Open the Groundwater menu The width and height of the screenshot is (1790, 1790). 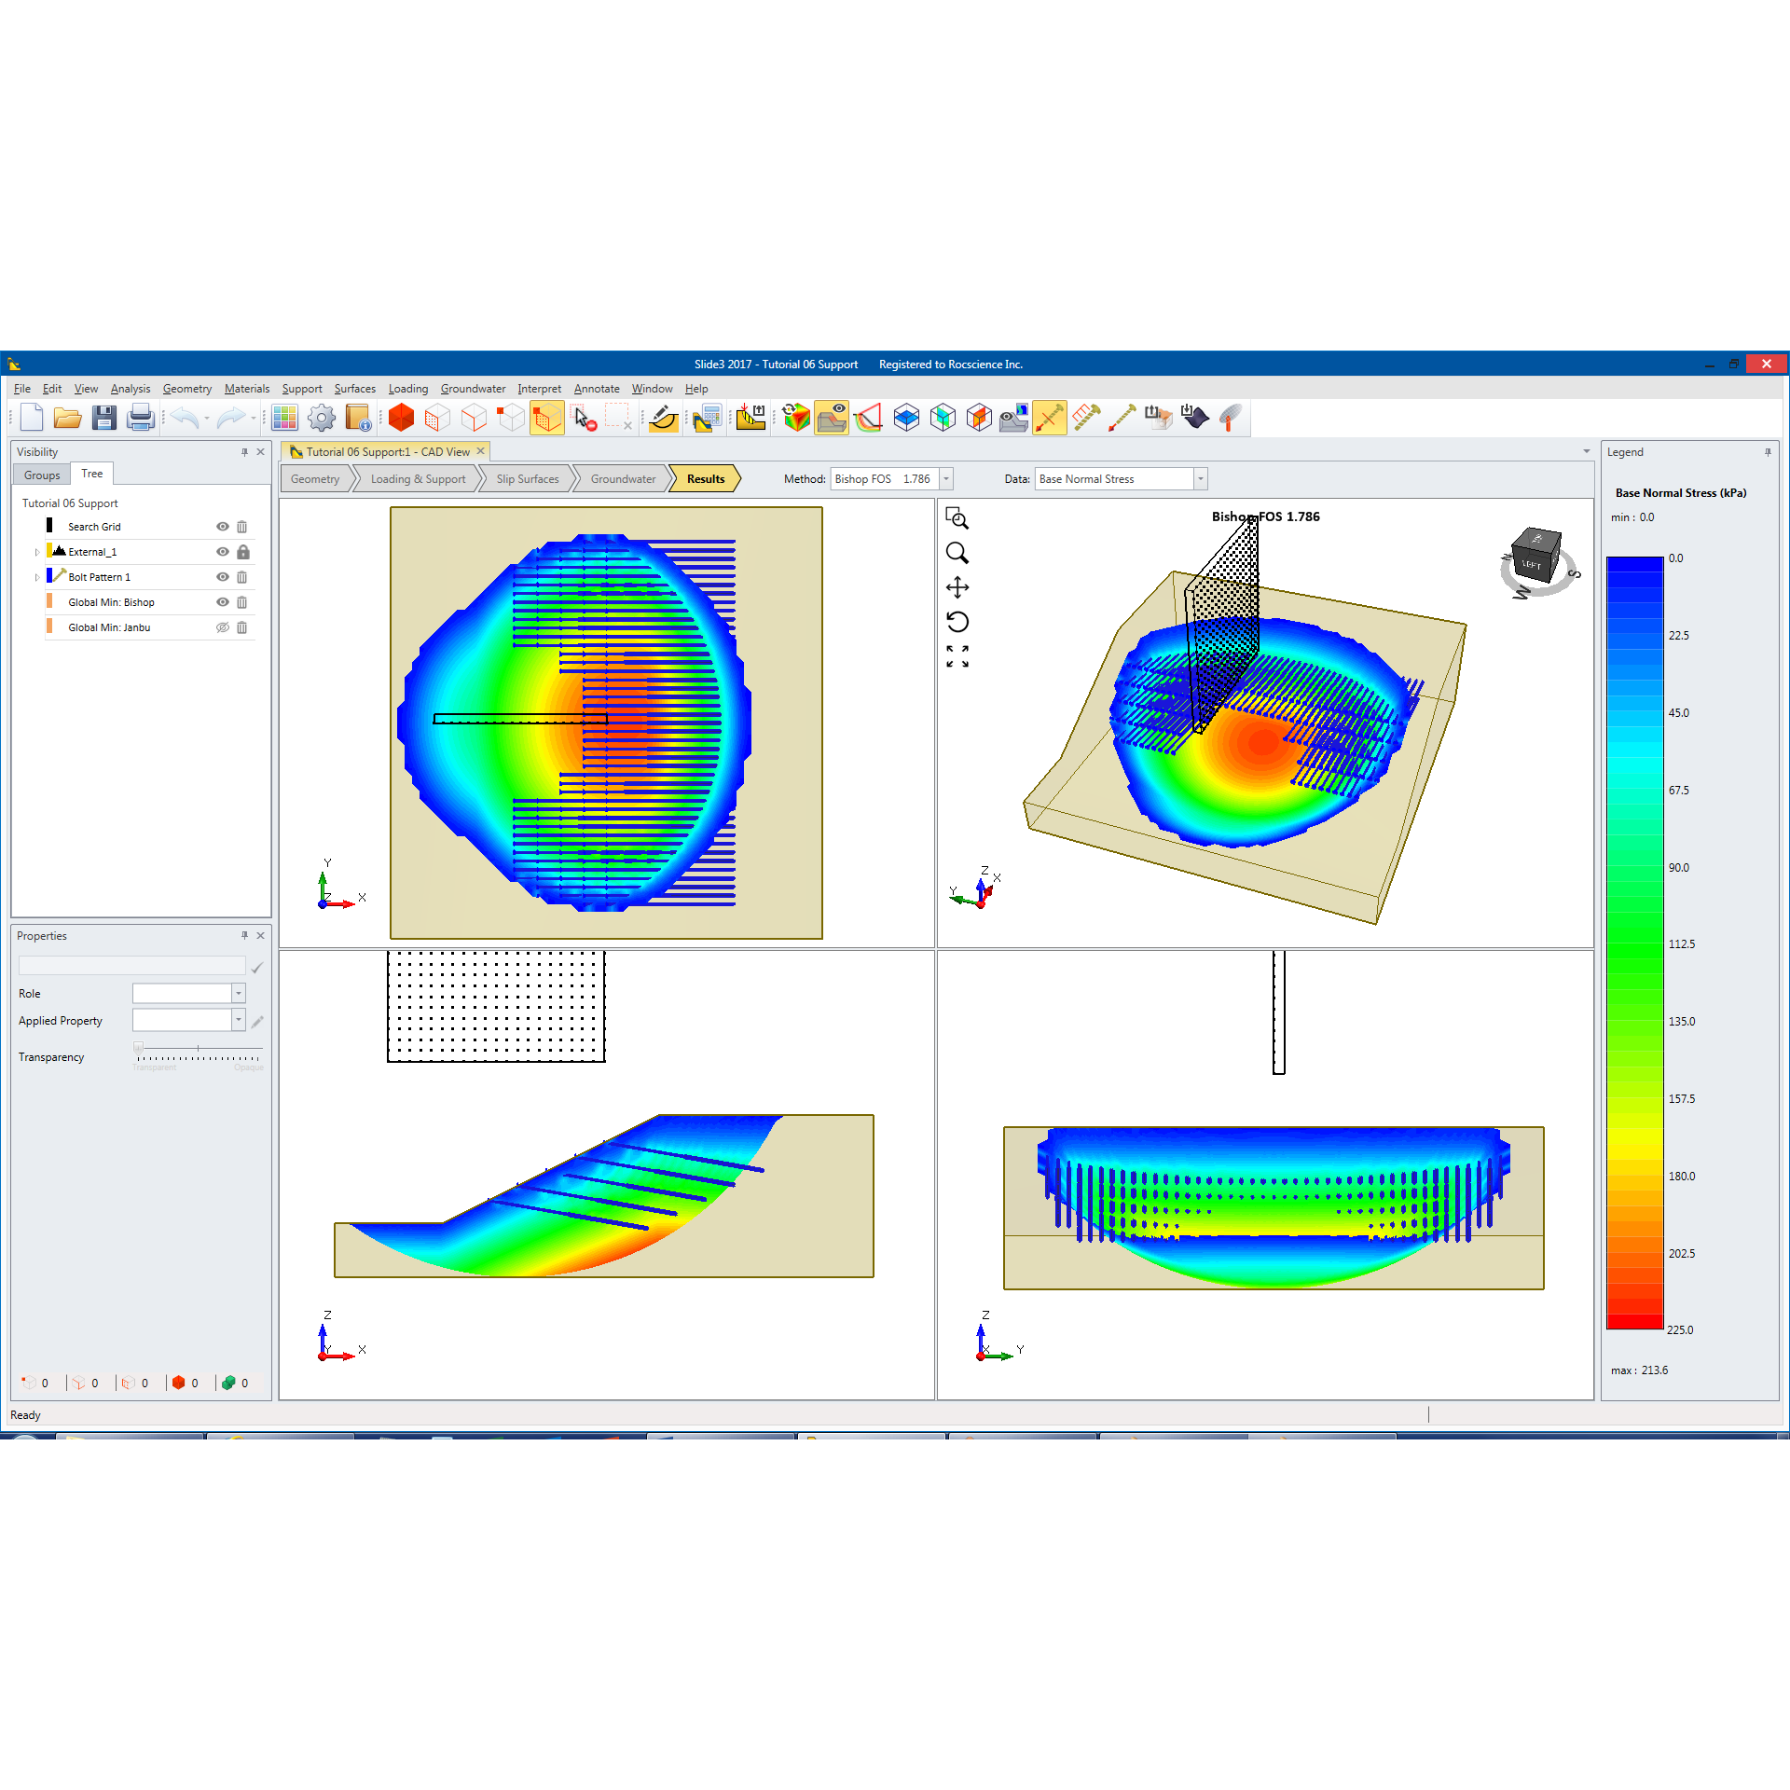tap(474, 389)
